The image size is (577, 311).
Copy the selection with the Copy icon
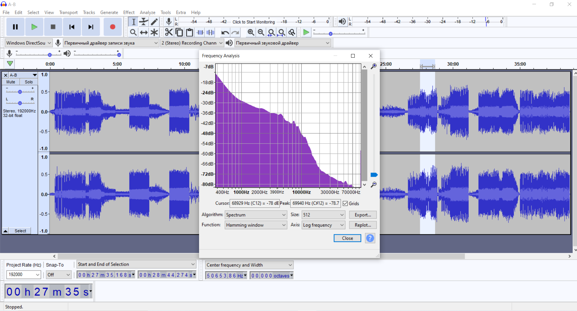point(179,32)
